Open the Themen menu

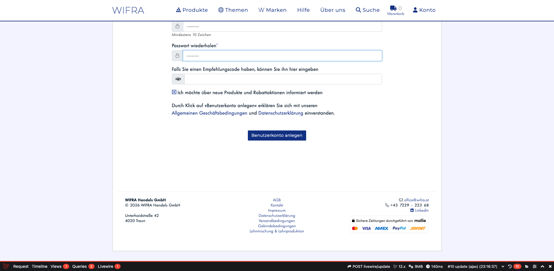pos(233,10)
